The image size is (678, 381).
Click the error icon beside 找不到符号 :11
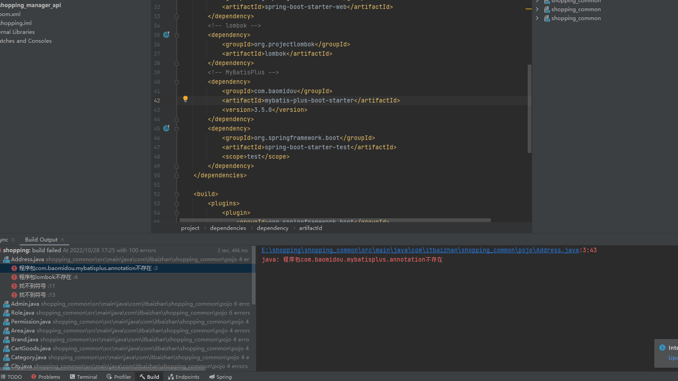click(14, 286)
